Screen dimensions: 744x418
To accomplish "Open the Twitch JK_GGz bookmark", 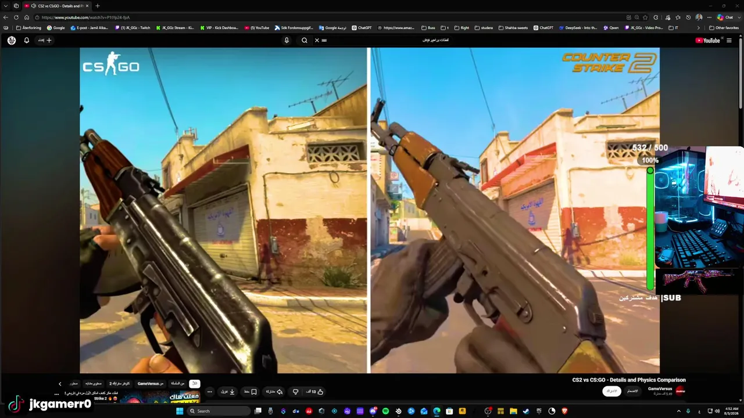I will click(x=133, y=28).
